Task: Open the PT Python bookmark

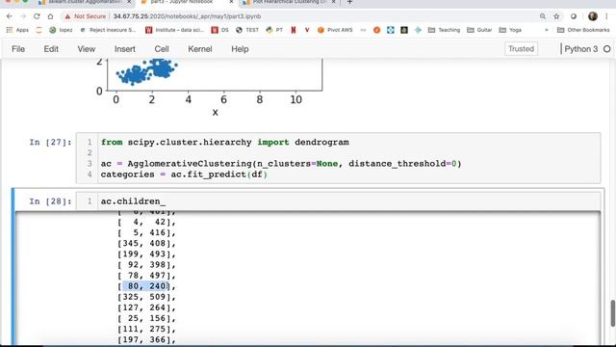Action: (274, 30)
